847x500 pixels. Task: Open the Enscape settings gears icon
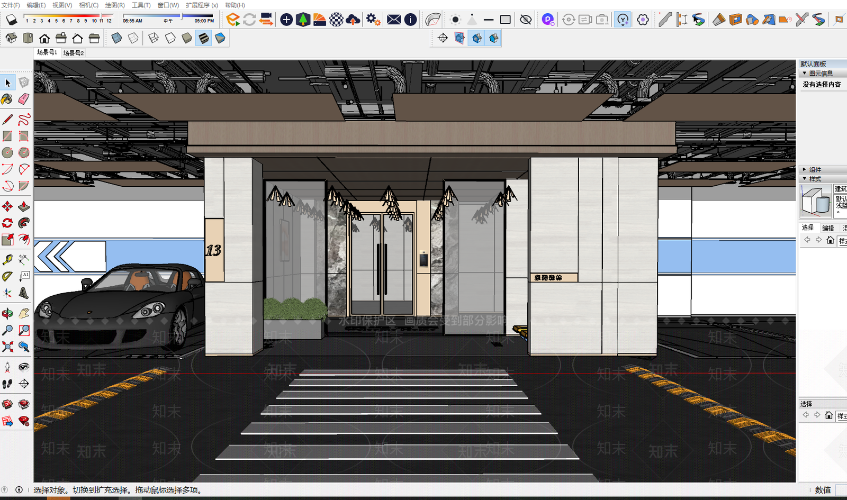373,20
